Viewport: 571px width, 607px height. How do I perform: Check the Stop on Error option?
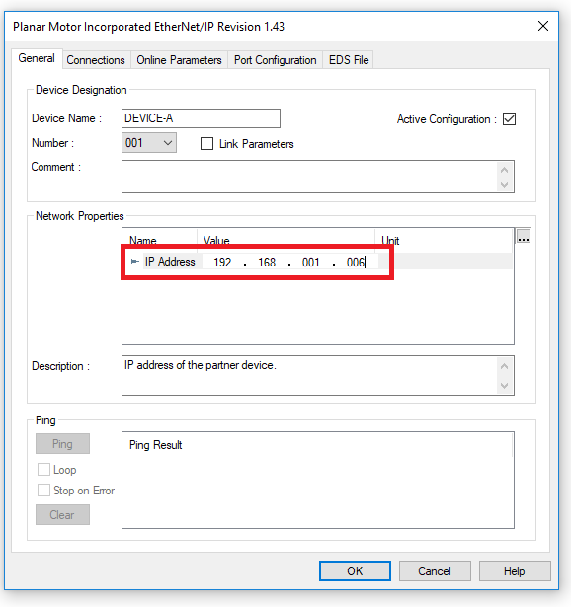pos(43,491)
